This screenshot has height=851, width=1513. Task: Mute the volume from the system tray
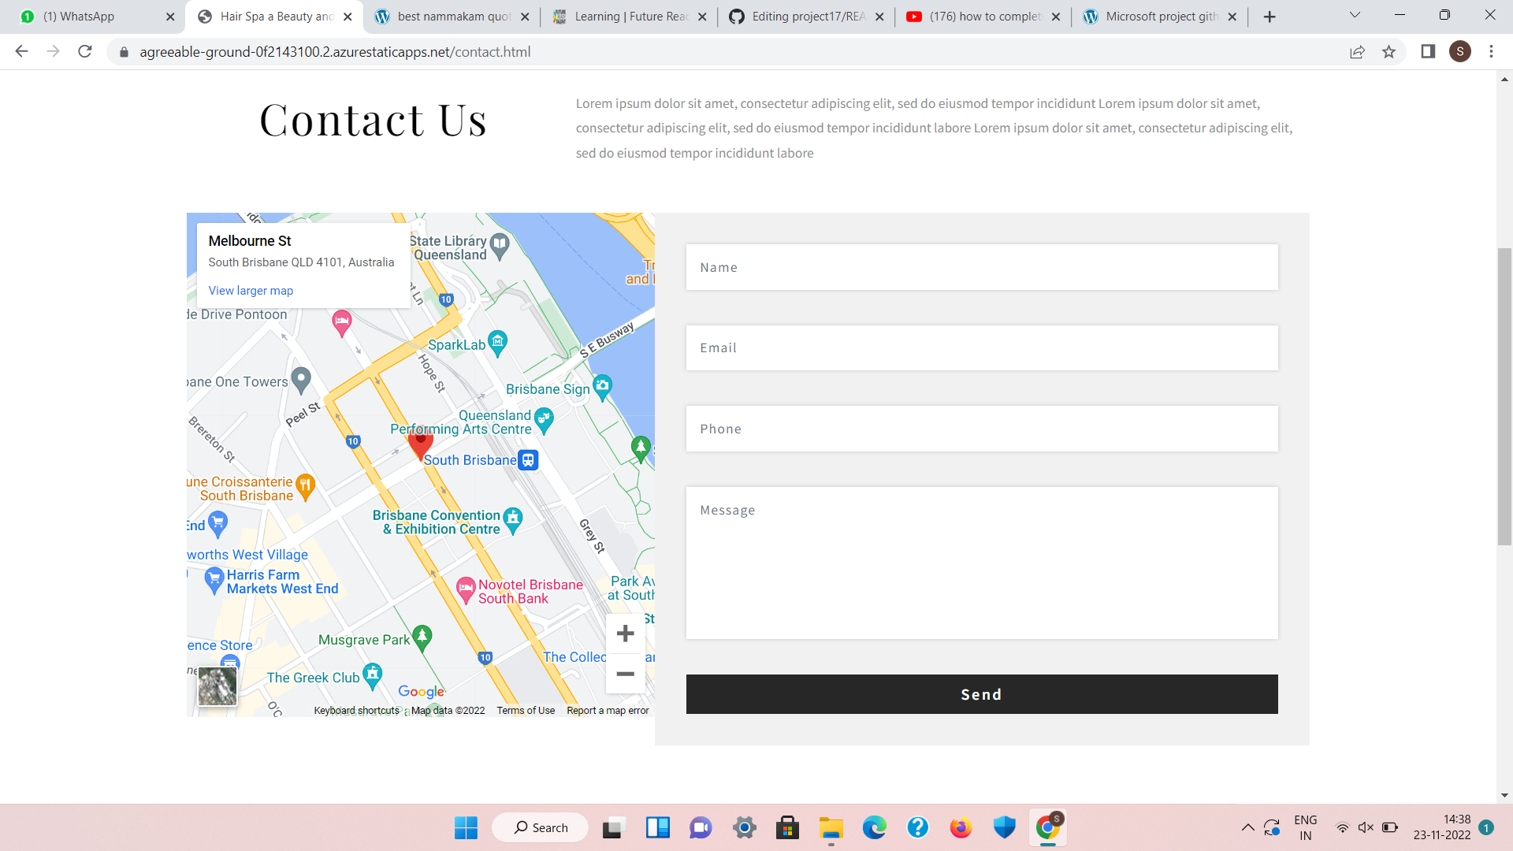1366,827
